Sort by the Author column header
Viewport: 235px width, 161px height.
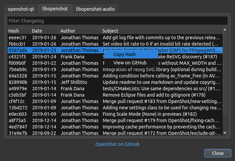click(x=80, y=31)
